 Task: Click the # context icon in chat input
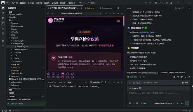(x=133, y=103)
